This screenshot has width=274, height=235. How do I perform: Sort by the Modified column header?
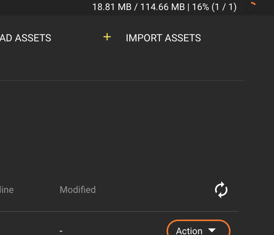[x=78, y=190]
